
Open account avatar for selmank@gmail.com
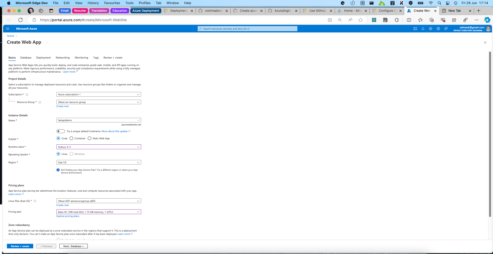click(x=488, y=29)
